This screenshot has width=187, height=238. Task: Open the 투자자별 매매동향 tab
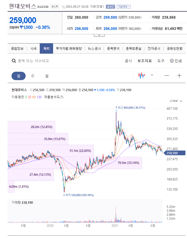click(x=69, y=49)
